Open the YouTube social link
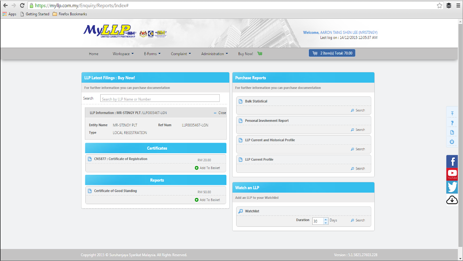The width and height of the screenshot is (463, 261). tap(452, 174)
